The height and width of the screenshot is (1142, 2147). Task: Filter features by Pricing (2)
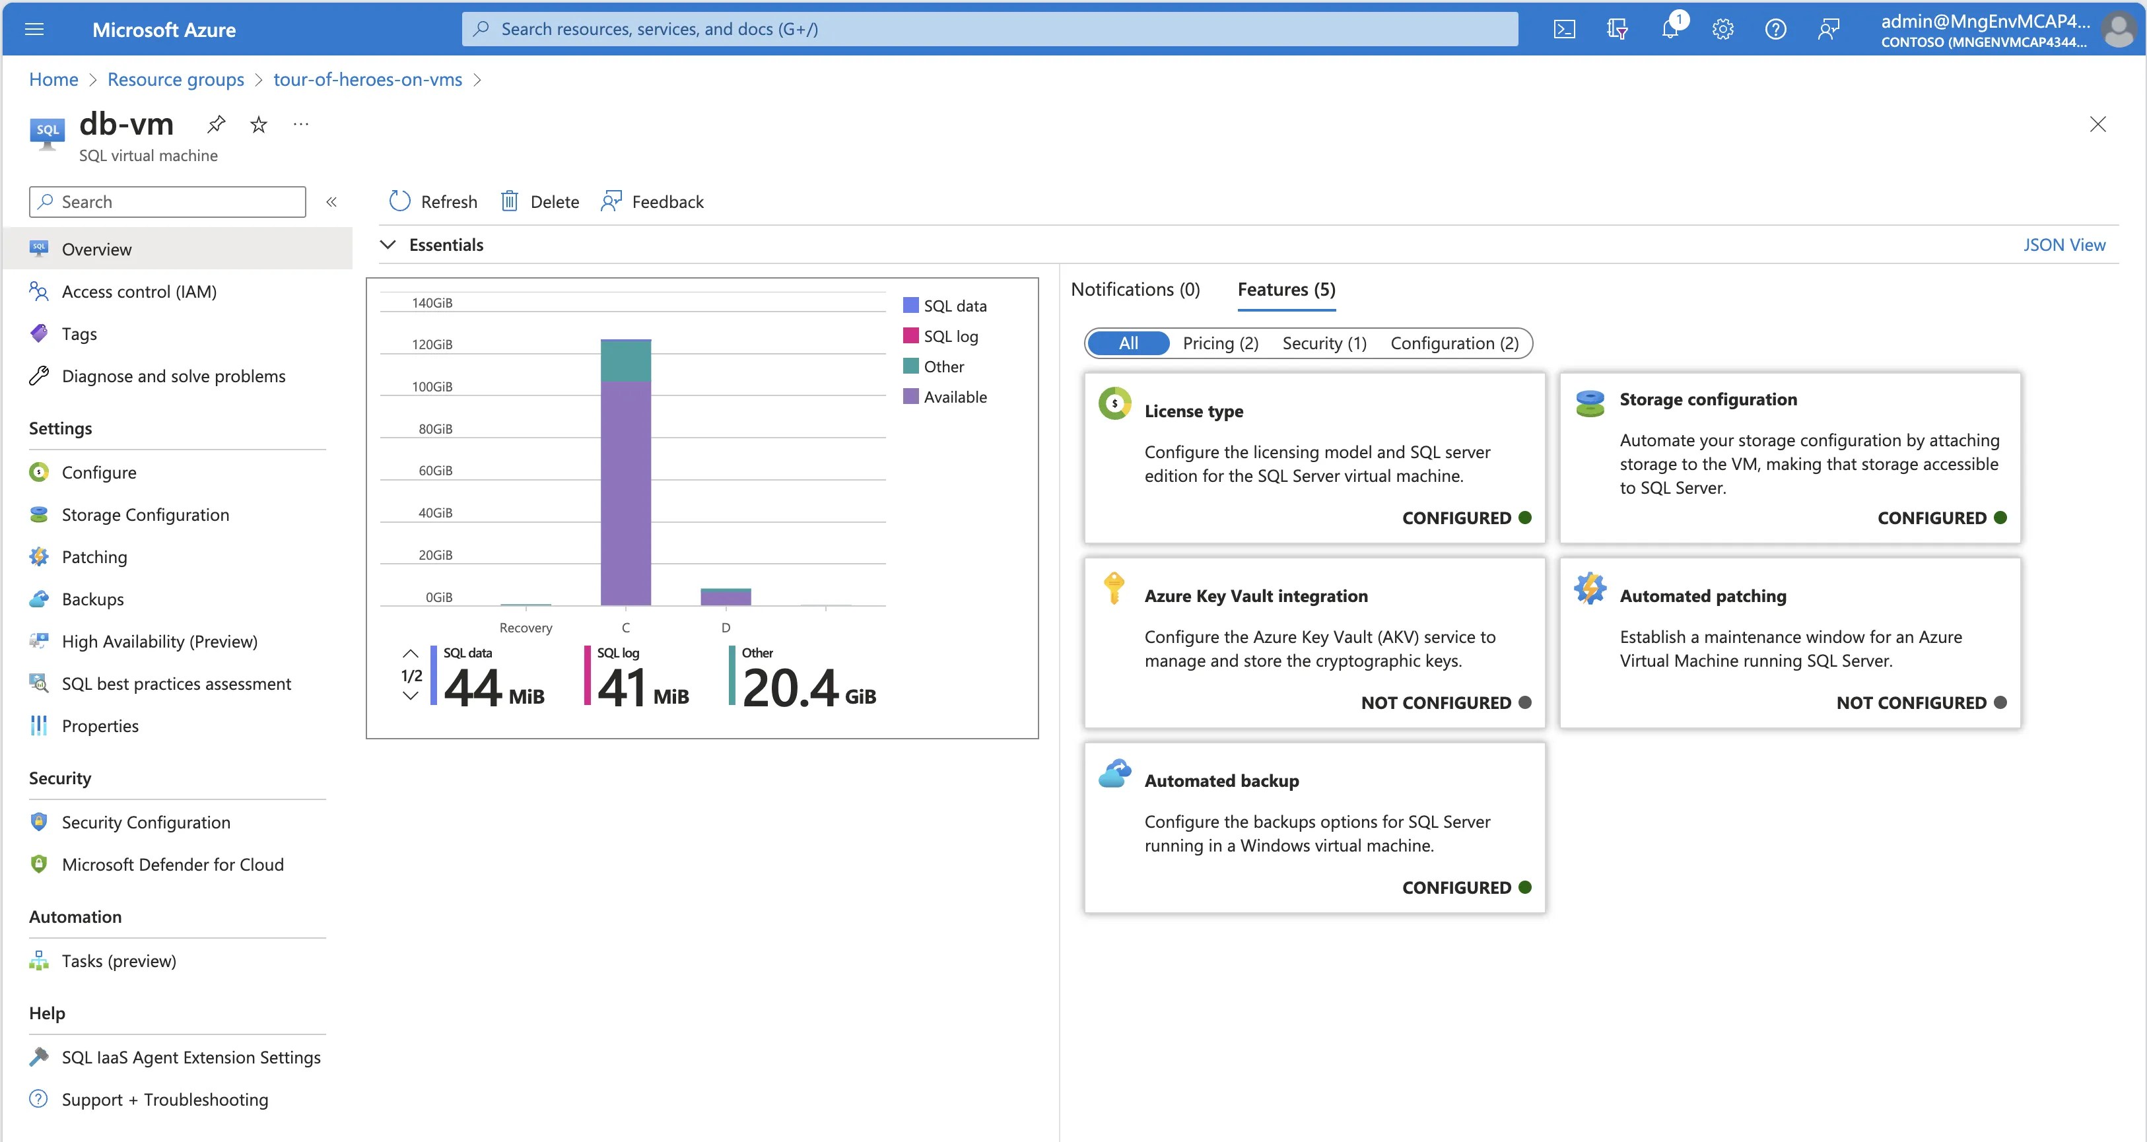(x=1220, y=343)
